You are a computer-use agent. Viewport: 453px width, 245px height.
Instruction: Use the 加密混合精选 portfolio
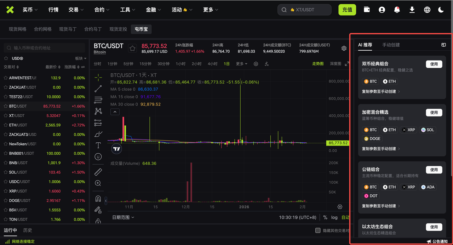(x=434, y=113)
